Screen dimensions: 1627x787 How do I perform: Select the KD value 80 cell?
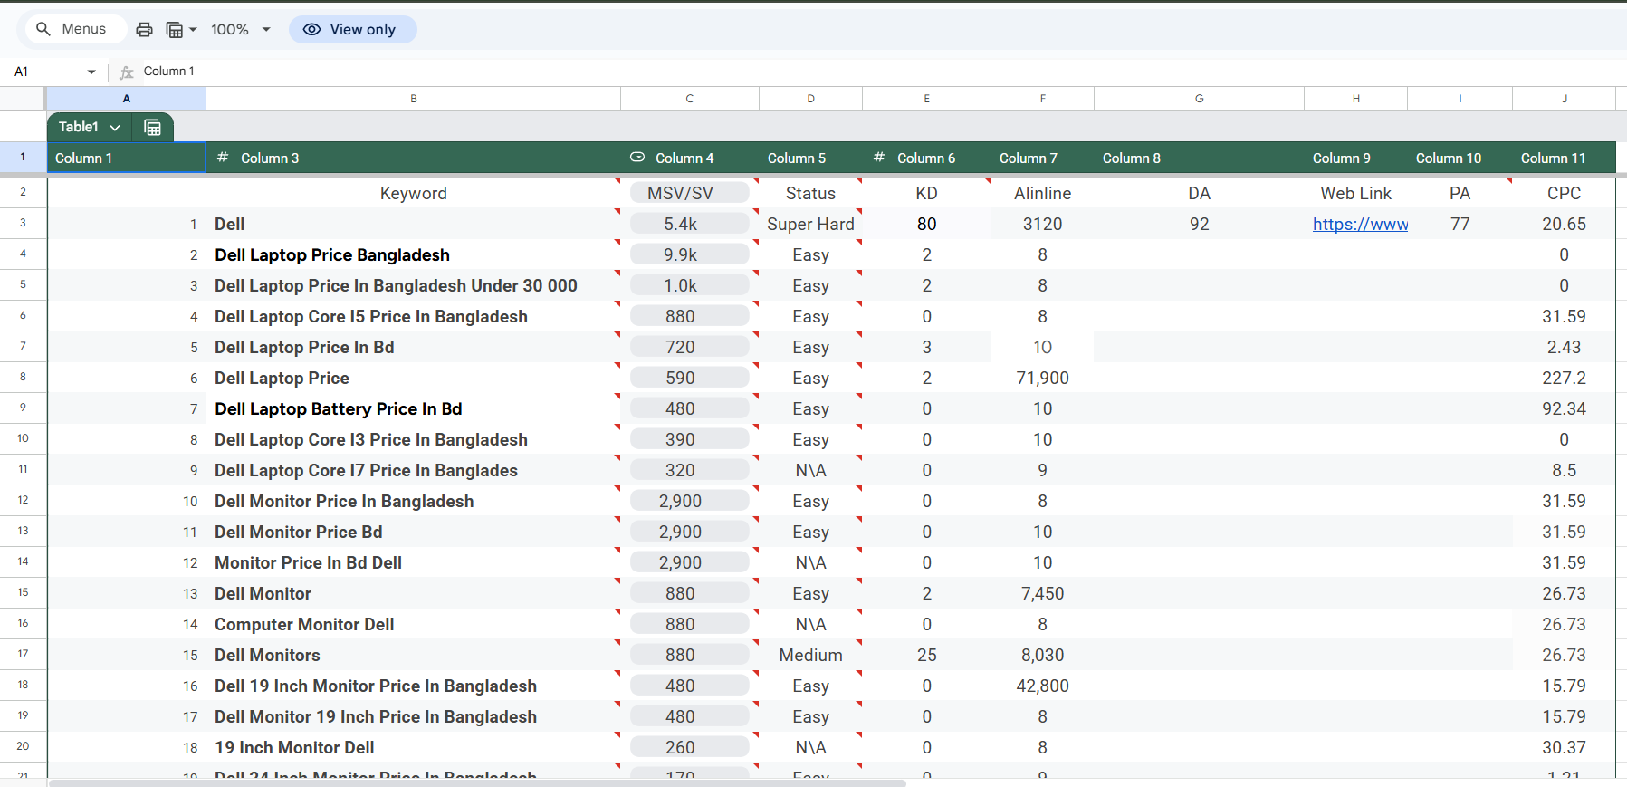(926, 224)
